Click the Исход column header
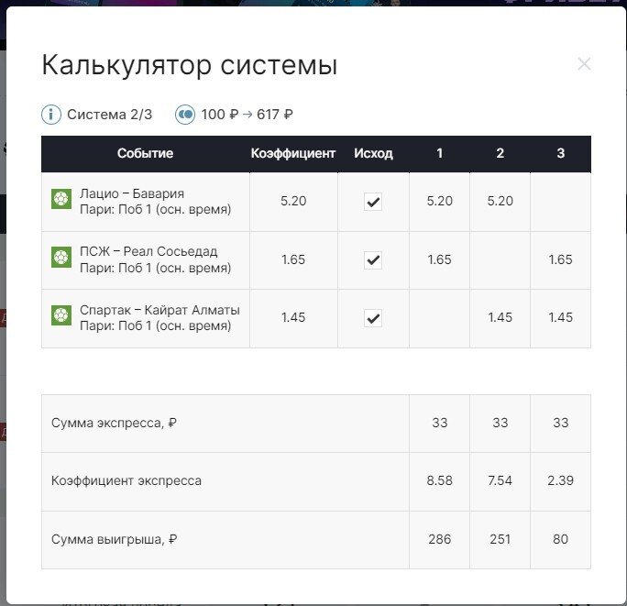 click(x=373, y=153)
